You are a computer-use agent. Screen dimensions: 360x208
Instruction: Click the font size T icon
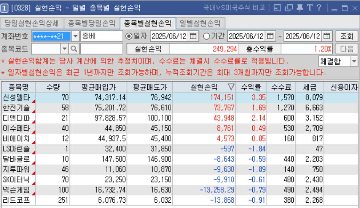(309, 8)
